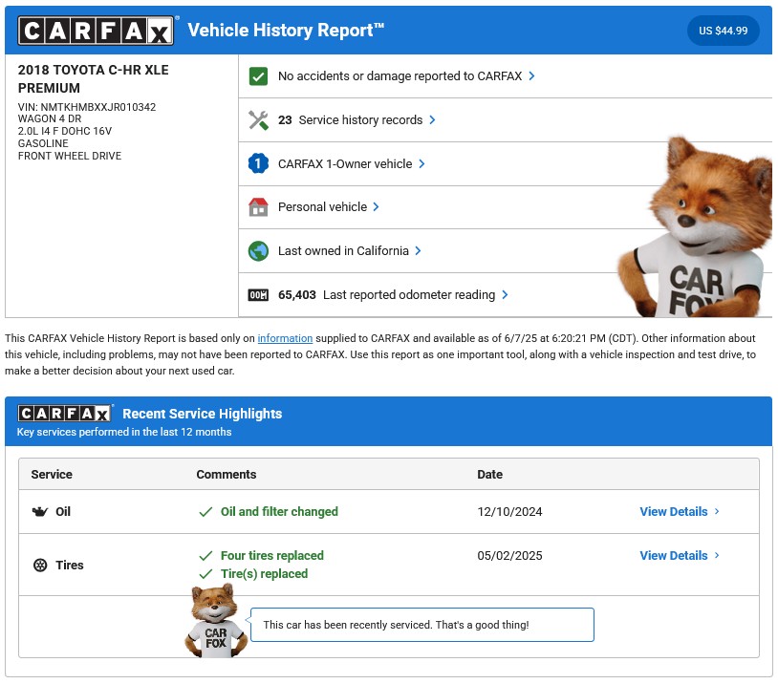Click the 'WAGON 4 DR' body style text
This screenshot has height=684, width=778.
click(x=50, y=119)
